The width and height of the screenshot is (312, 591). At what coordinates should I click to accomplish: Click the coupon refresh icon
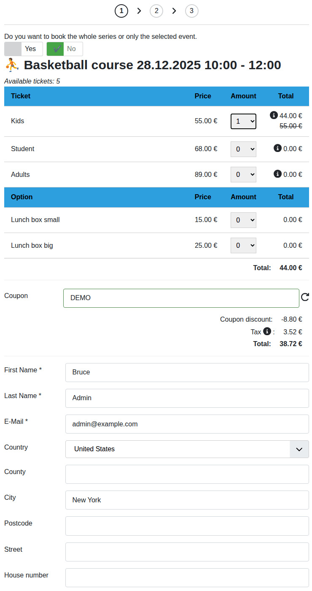(x=305, y=298)
